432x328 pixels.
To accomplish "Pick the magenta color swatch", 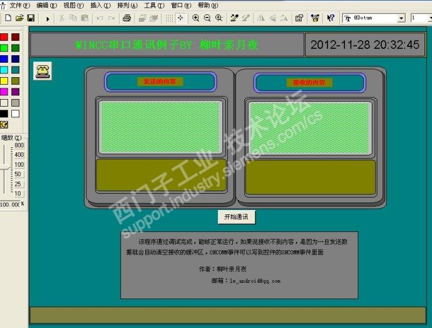I will click(x=4, y=92).
